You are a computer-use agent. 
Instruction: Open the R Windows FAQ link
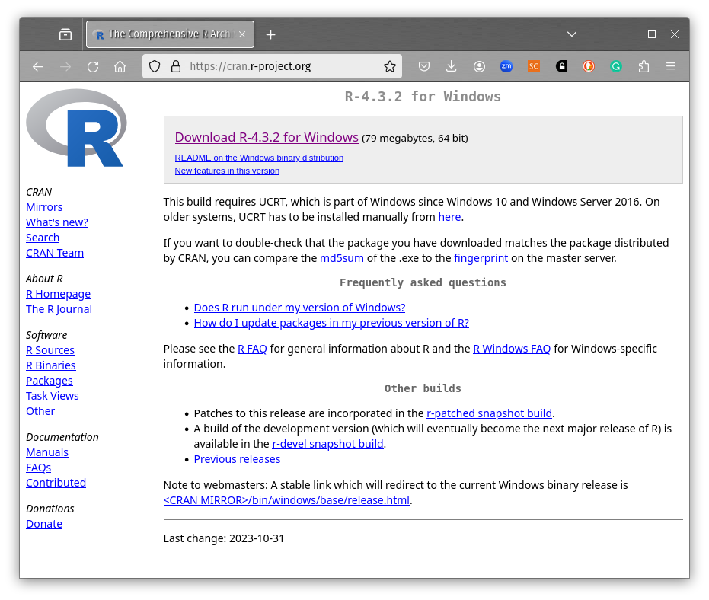[511, 349]
